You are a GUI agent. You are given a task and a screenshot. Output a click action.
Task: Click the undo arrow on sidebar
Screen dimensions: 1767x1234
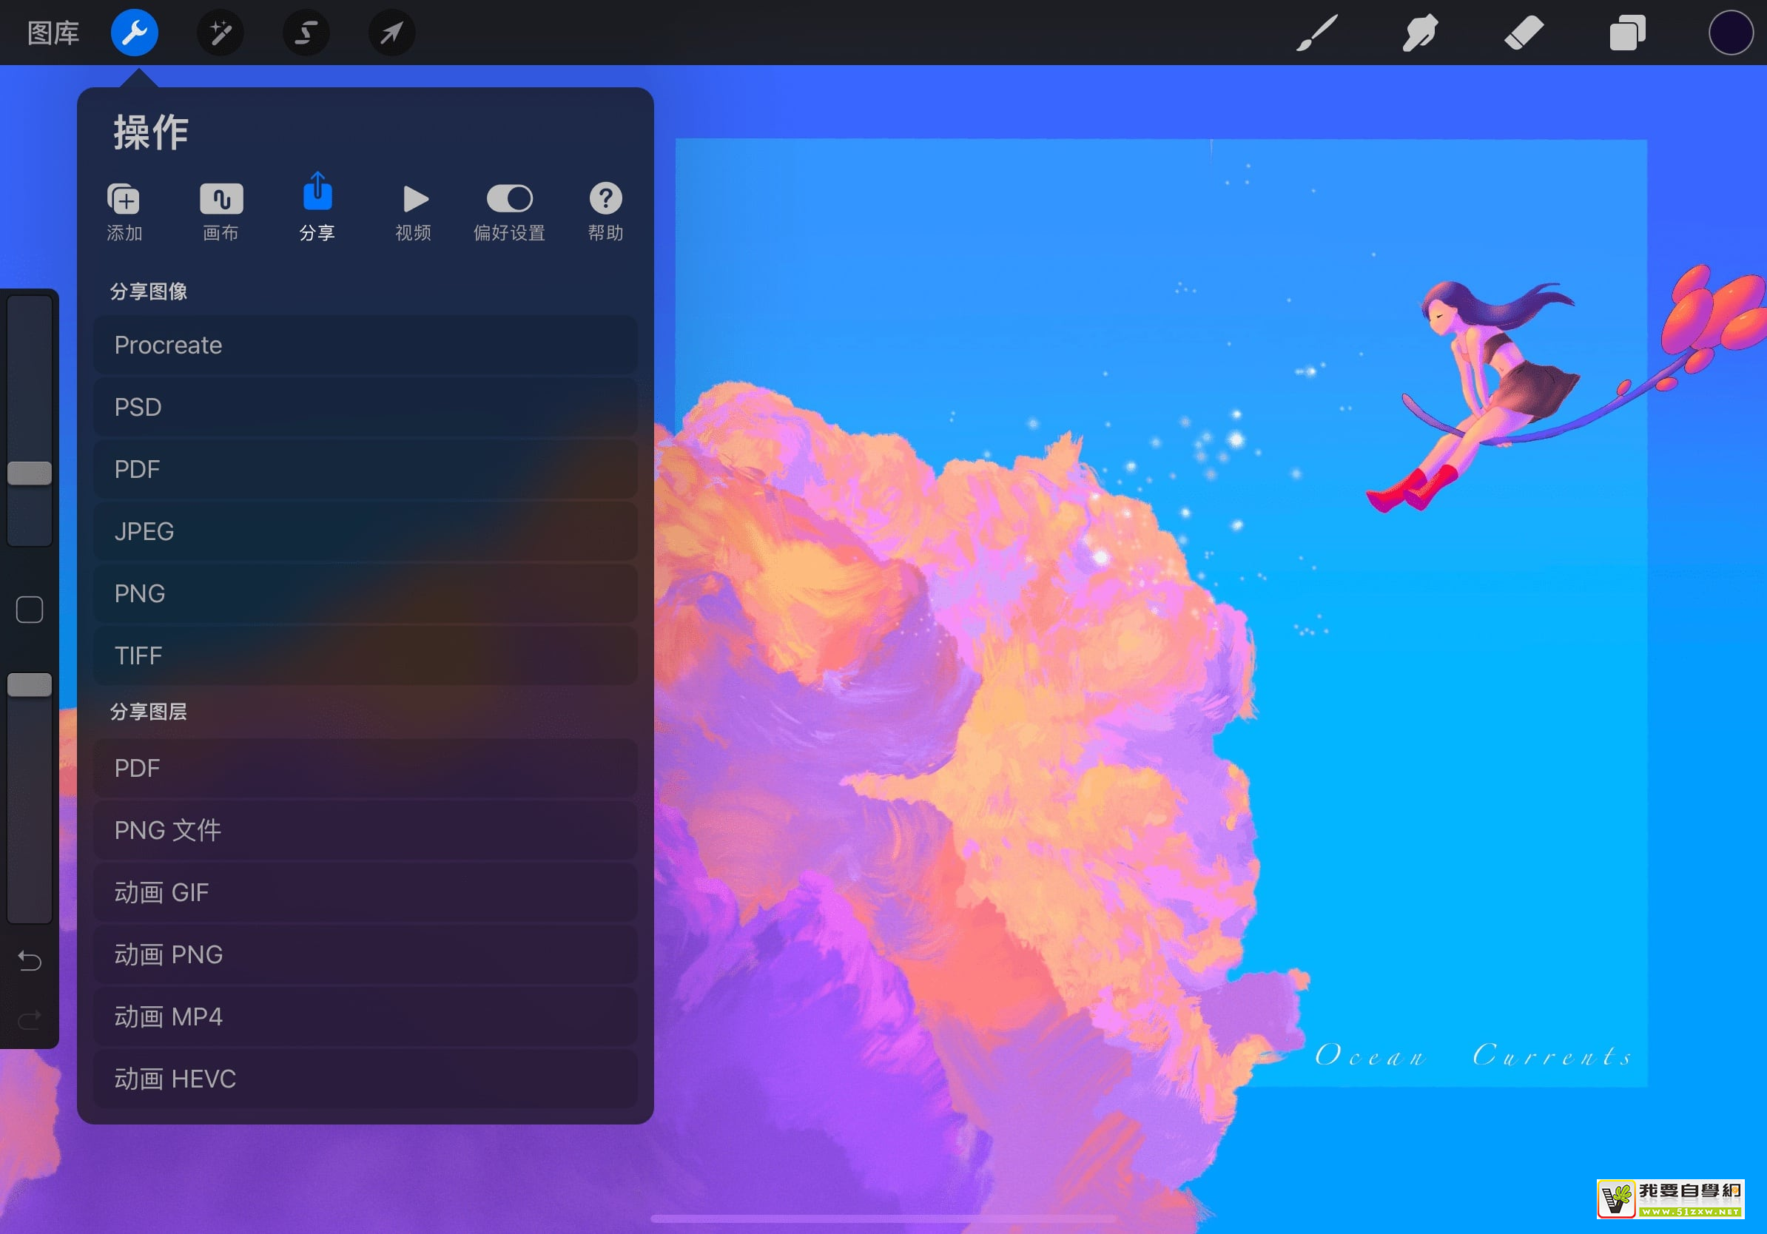point(30,960)
